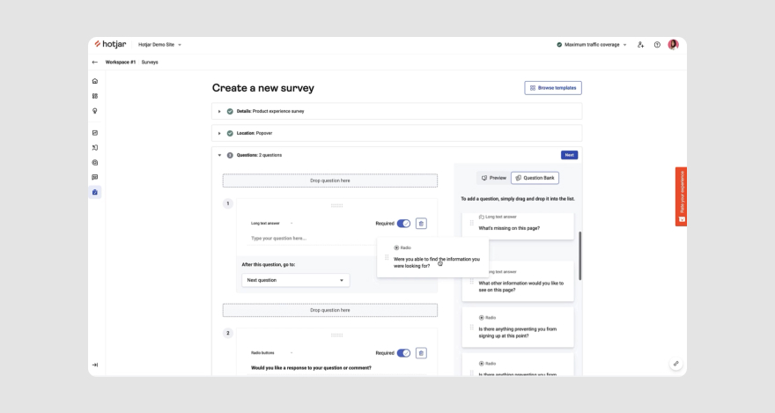This screenshot has width=775, height=413.
Task: Click the copy link icon at bottom right
Action: click(x=675, y=364)
